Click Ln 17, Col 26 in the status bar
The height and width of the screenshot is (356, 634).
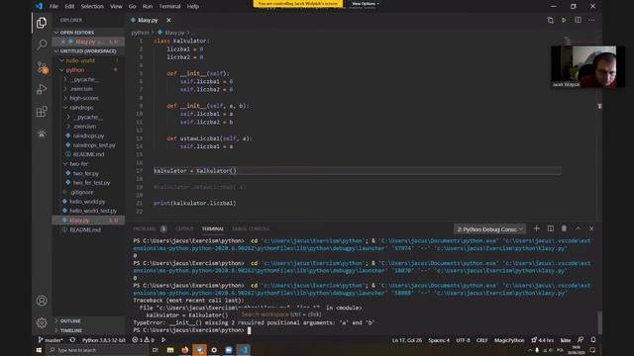pos(406,340)
